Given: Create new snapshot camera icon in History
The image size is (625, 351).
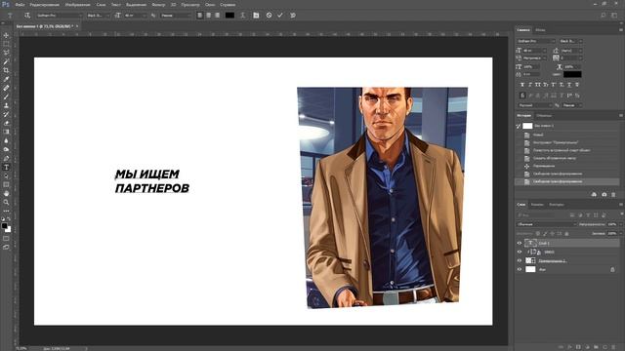Looking at the screenshot, I should [604, 195].
